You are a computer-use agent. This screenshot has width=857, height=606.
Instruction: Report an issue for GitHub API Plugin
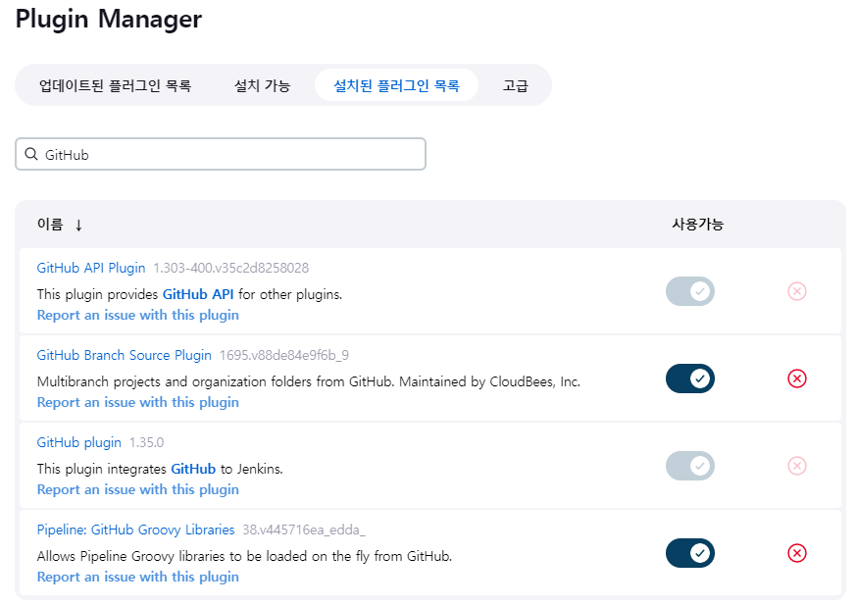[138, 316]
